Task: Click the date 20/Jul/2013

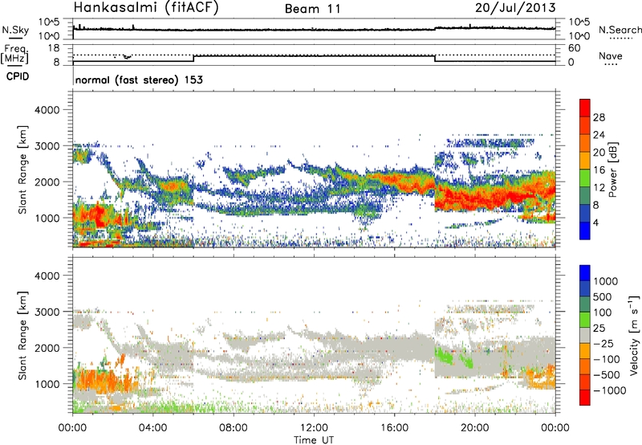Action: (515, 8)
